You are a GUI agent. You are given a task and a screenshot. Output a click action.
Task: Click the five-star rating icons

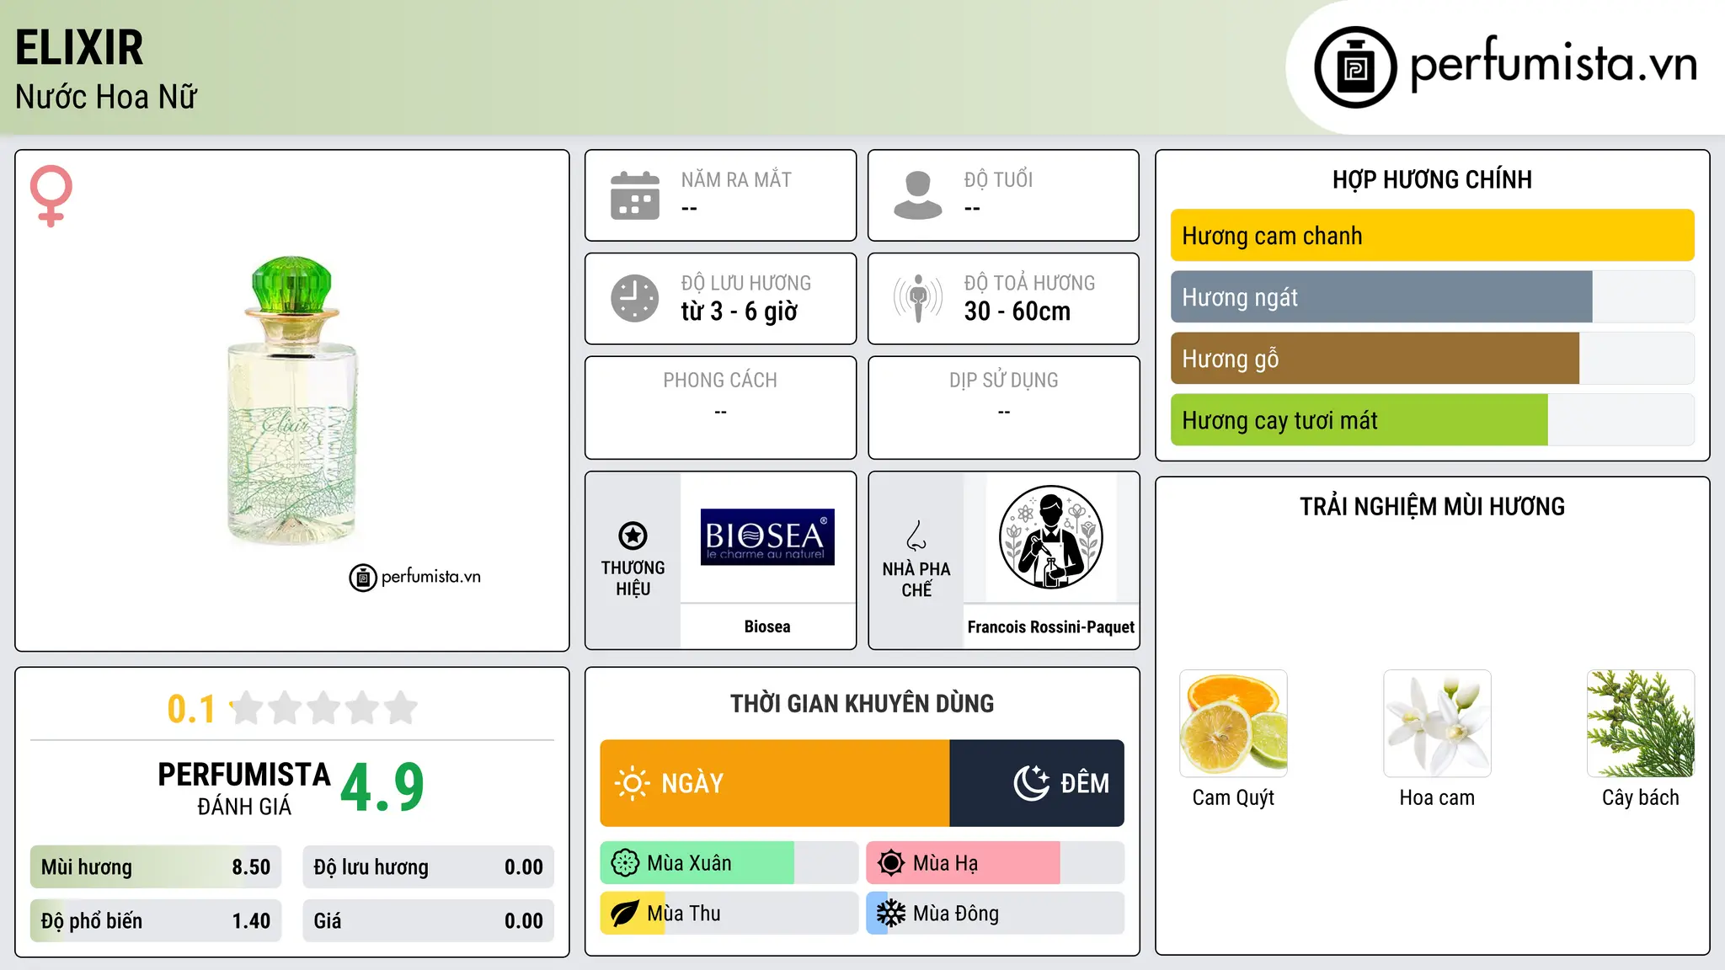pyautogui.click(x=324, y=708)
